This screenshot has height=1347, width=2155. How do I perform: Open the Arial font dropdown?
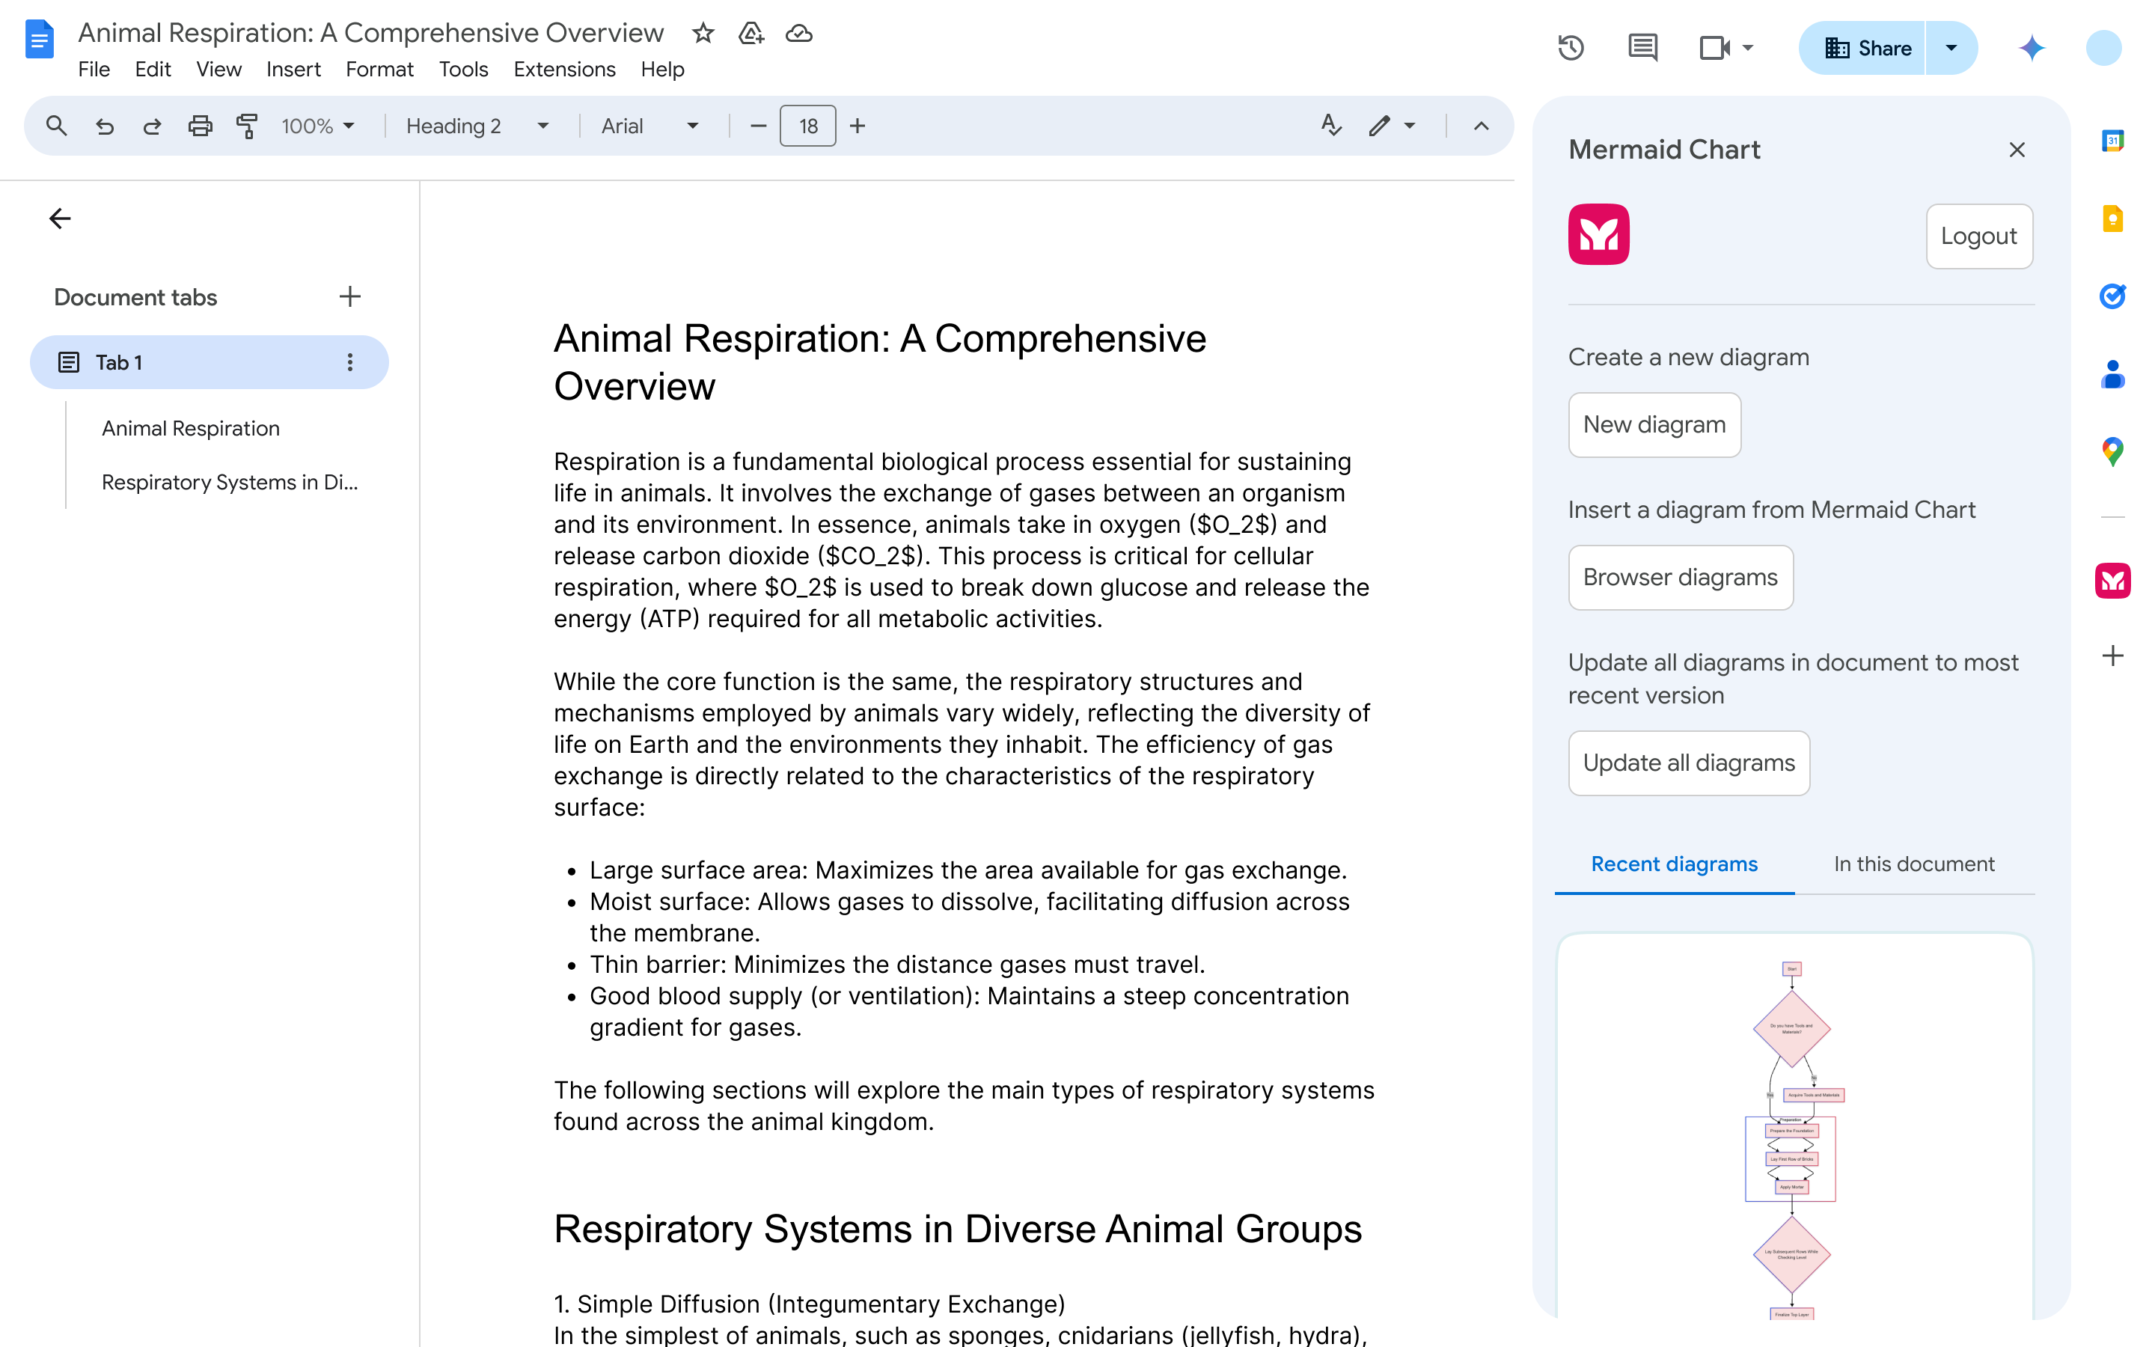pyautogui.click(x=649, y=126)
